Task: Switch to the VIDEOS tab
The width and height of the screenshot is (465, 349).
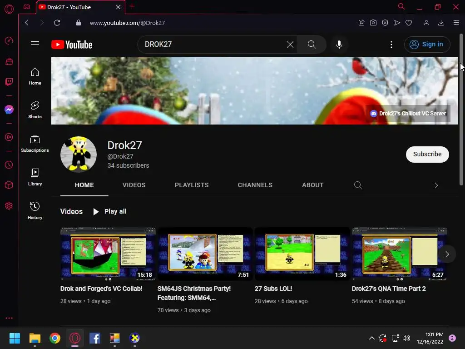Action: [134, 185]
